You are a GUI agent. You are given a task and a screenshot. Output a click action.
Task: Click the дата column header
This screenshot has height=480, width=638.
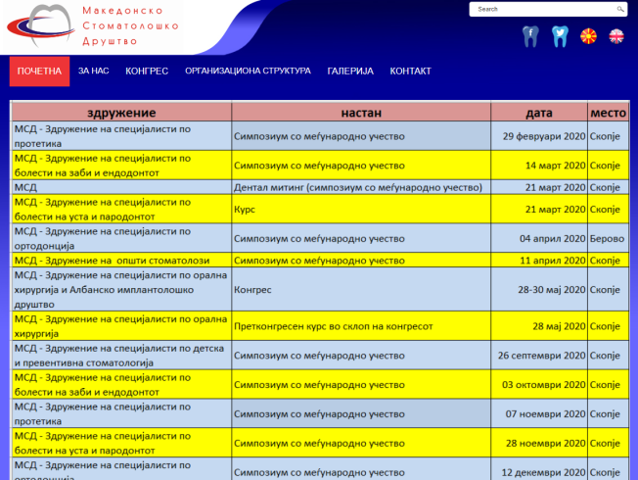(x=538, y=112)
